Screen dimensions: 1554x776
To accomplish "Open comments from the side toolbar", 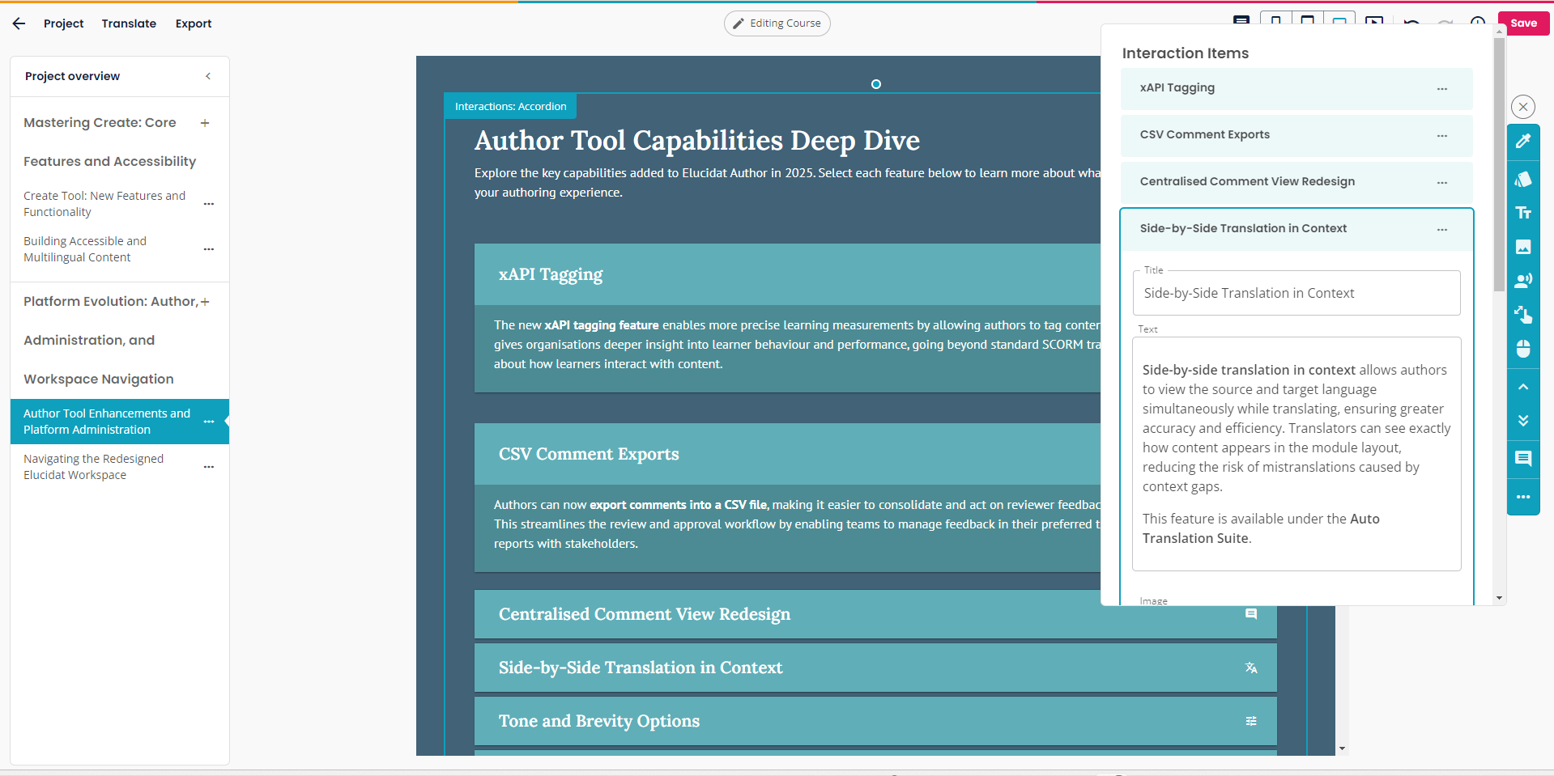I will click(1523, 459).
